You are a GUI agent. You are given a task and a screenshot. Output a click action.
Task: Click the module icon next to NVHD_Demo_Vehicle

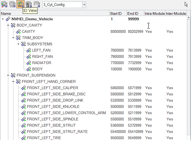click(x=8, y=19)
